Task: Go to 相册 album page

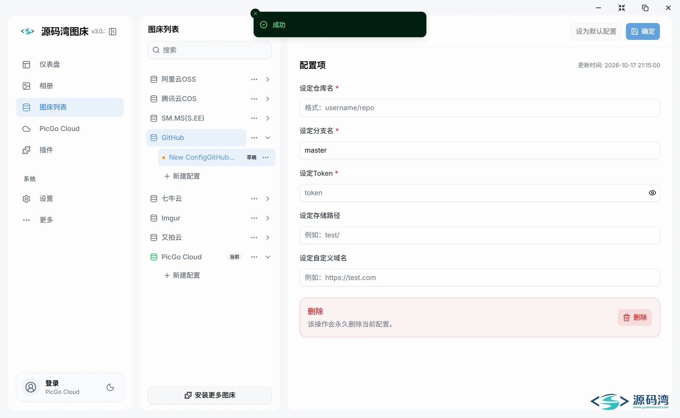Action: pos(70,86)
